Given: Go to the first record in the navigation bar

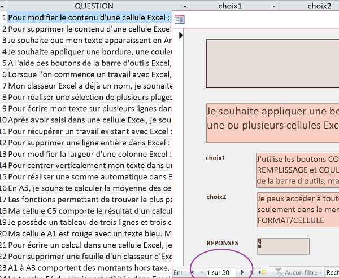Looking at the screenshot, I should 192,272.
